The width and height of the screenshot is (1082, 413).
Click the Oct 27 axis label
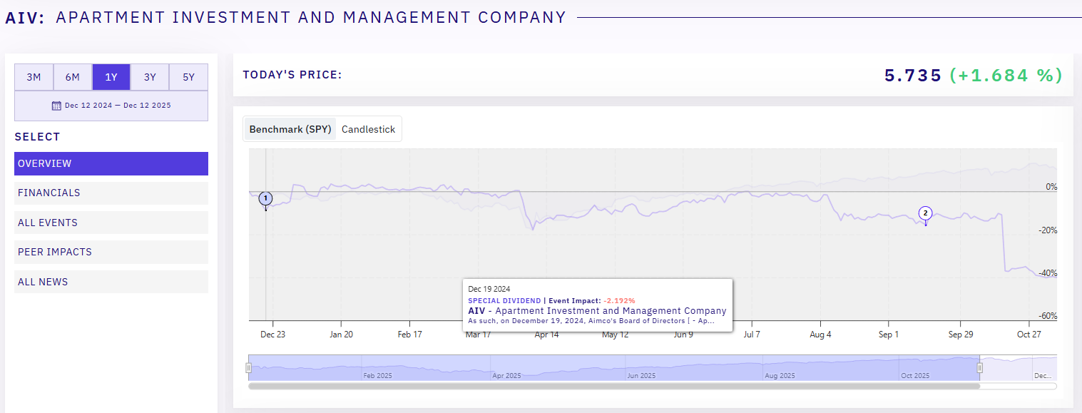[1029, 335]
